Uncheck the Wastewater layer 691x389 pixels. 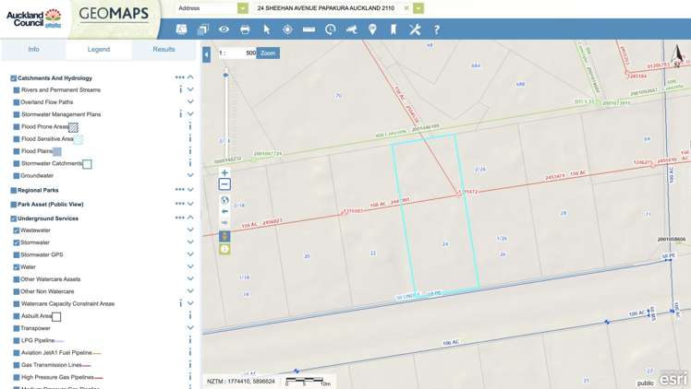(x=17, y=230)
